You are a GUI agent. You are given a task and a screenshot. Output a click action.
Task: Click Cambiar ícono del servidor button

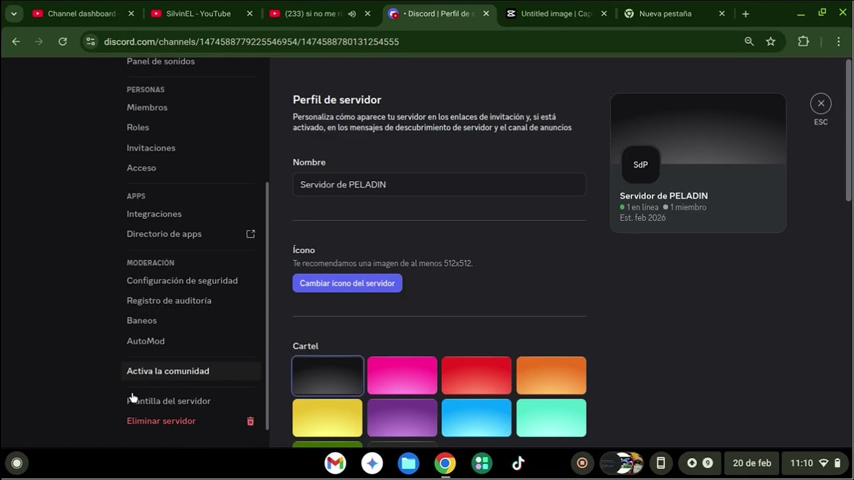348,283
